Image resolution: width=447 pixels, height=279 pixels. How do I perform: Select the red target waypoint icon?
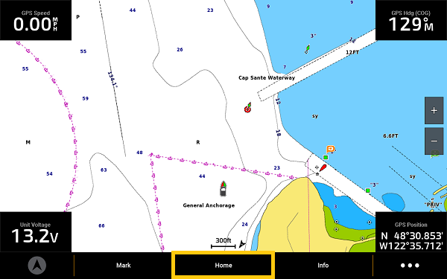[248, 108]
